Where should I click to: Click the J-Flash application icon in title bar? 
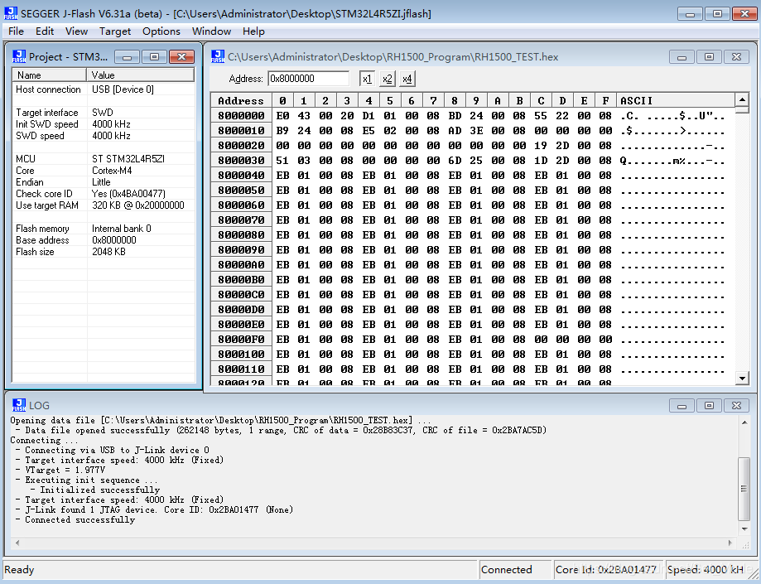(x=11, y=13)
